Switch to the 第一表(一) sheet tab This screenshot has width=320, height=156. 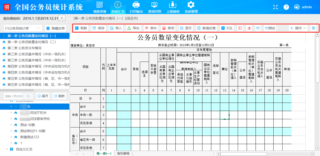tap(104, 153)
